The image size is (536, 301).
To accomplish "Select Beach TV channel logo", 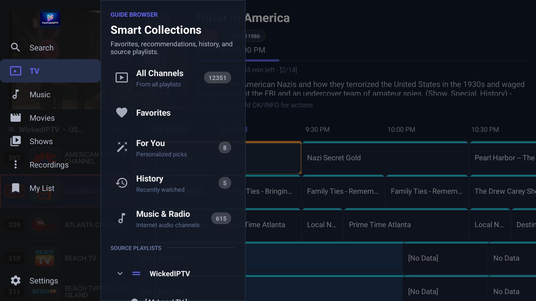I will 45,258.
